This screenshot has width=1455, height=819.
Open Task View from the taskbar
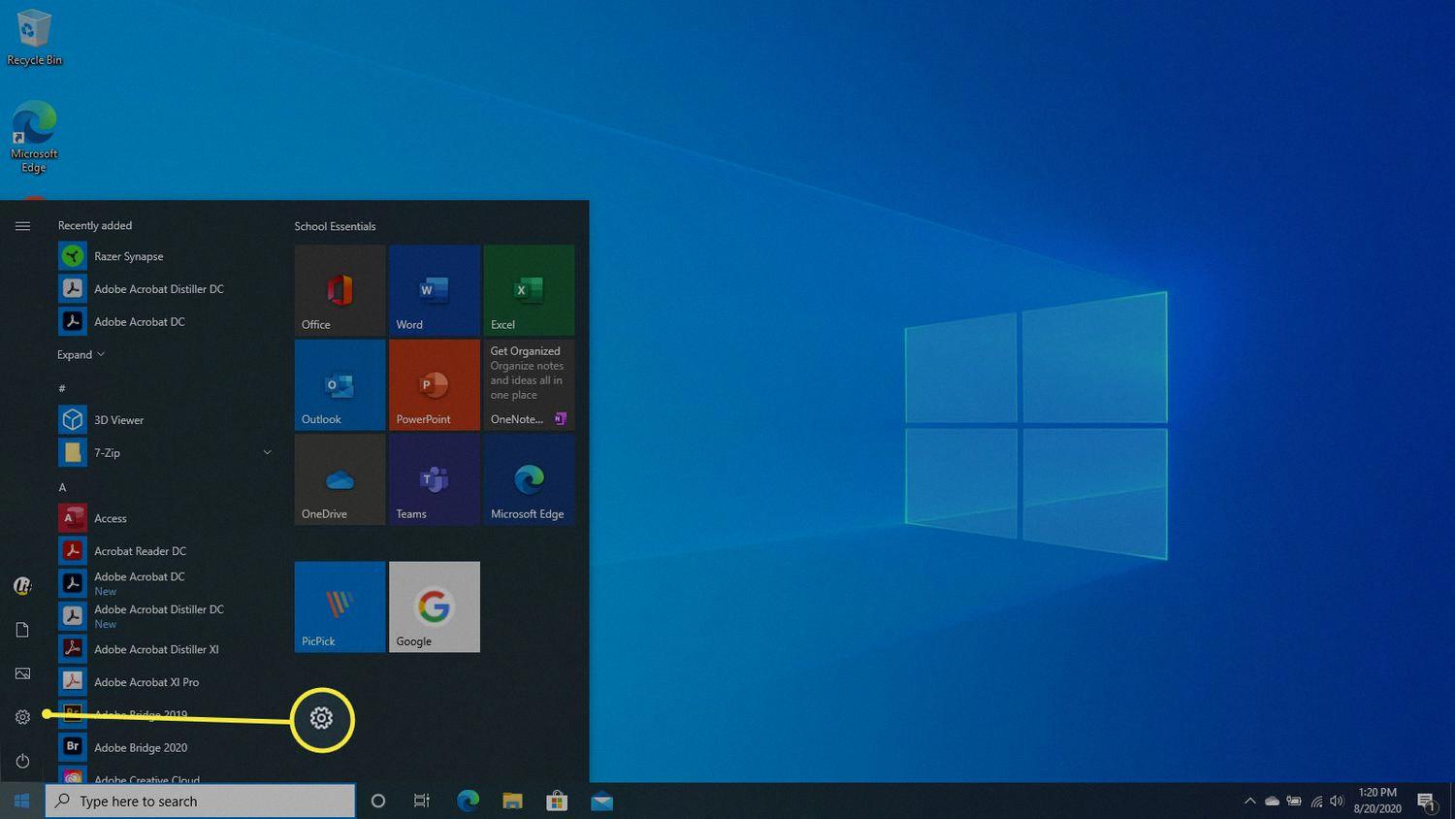[422, 802]
